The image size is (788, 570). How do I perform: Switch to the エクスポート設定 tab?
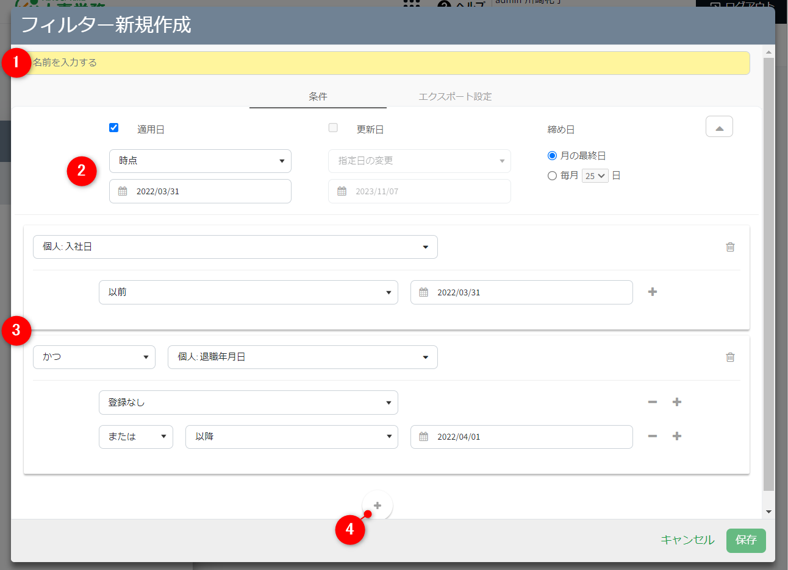click(454, 97)
